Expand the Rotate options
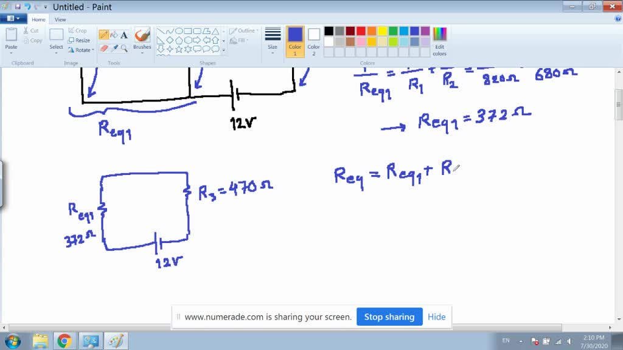Screen dimensions: 623x350 (x=81, y=50)
